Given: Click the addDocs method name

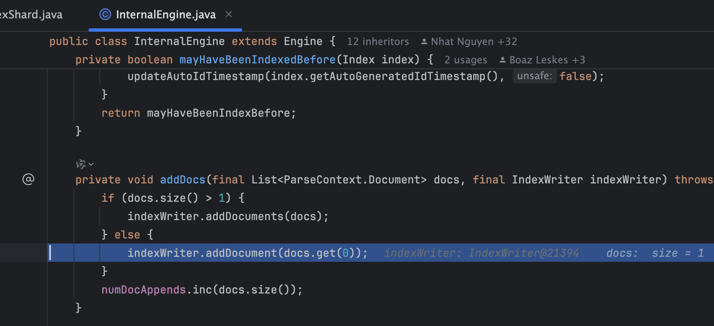Looking at the screenshot, I should 182,180.
